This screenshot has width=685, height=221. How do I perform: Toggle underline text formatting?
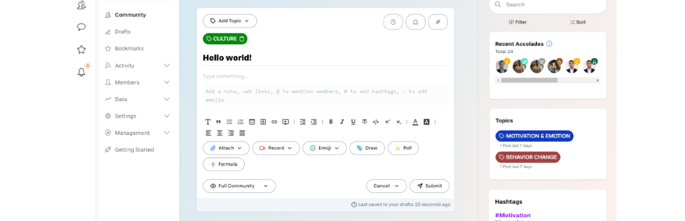click(354, 122)
